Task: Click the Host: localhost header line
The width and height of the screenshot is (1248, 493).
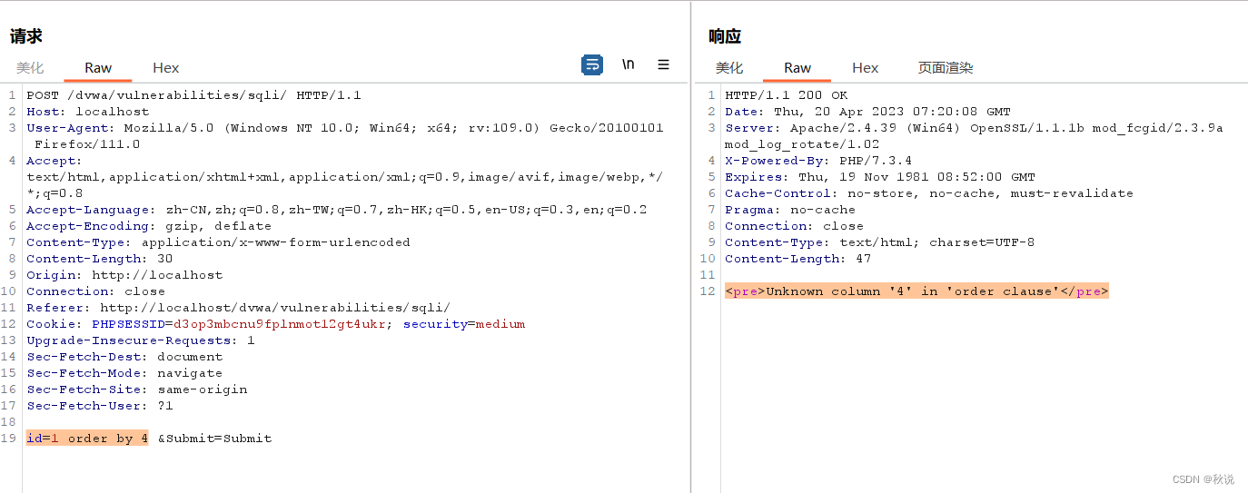Action: (87, 112)
